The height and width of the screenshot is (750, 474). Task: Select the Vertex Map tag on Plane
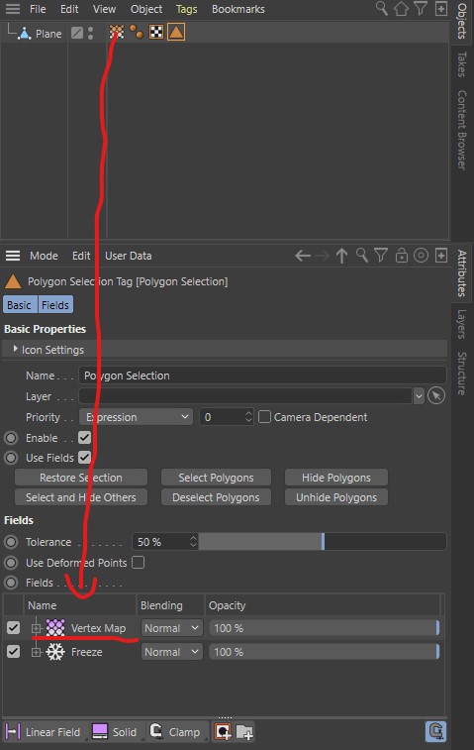tap(117, 32)
